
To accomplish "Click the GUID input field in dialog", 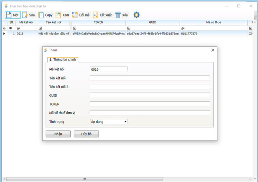I will click(150, 96).
